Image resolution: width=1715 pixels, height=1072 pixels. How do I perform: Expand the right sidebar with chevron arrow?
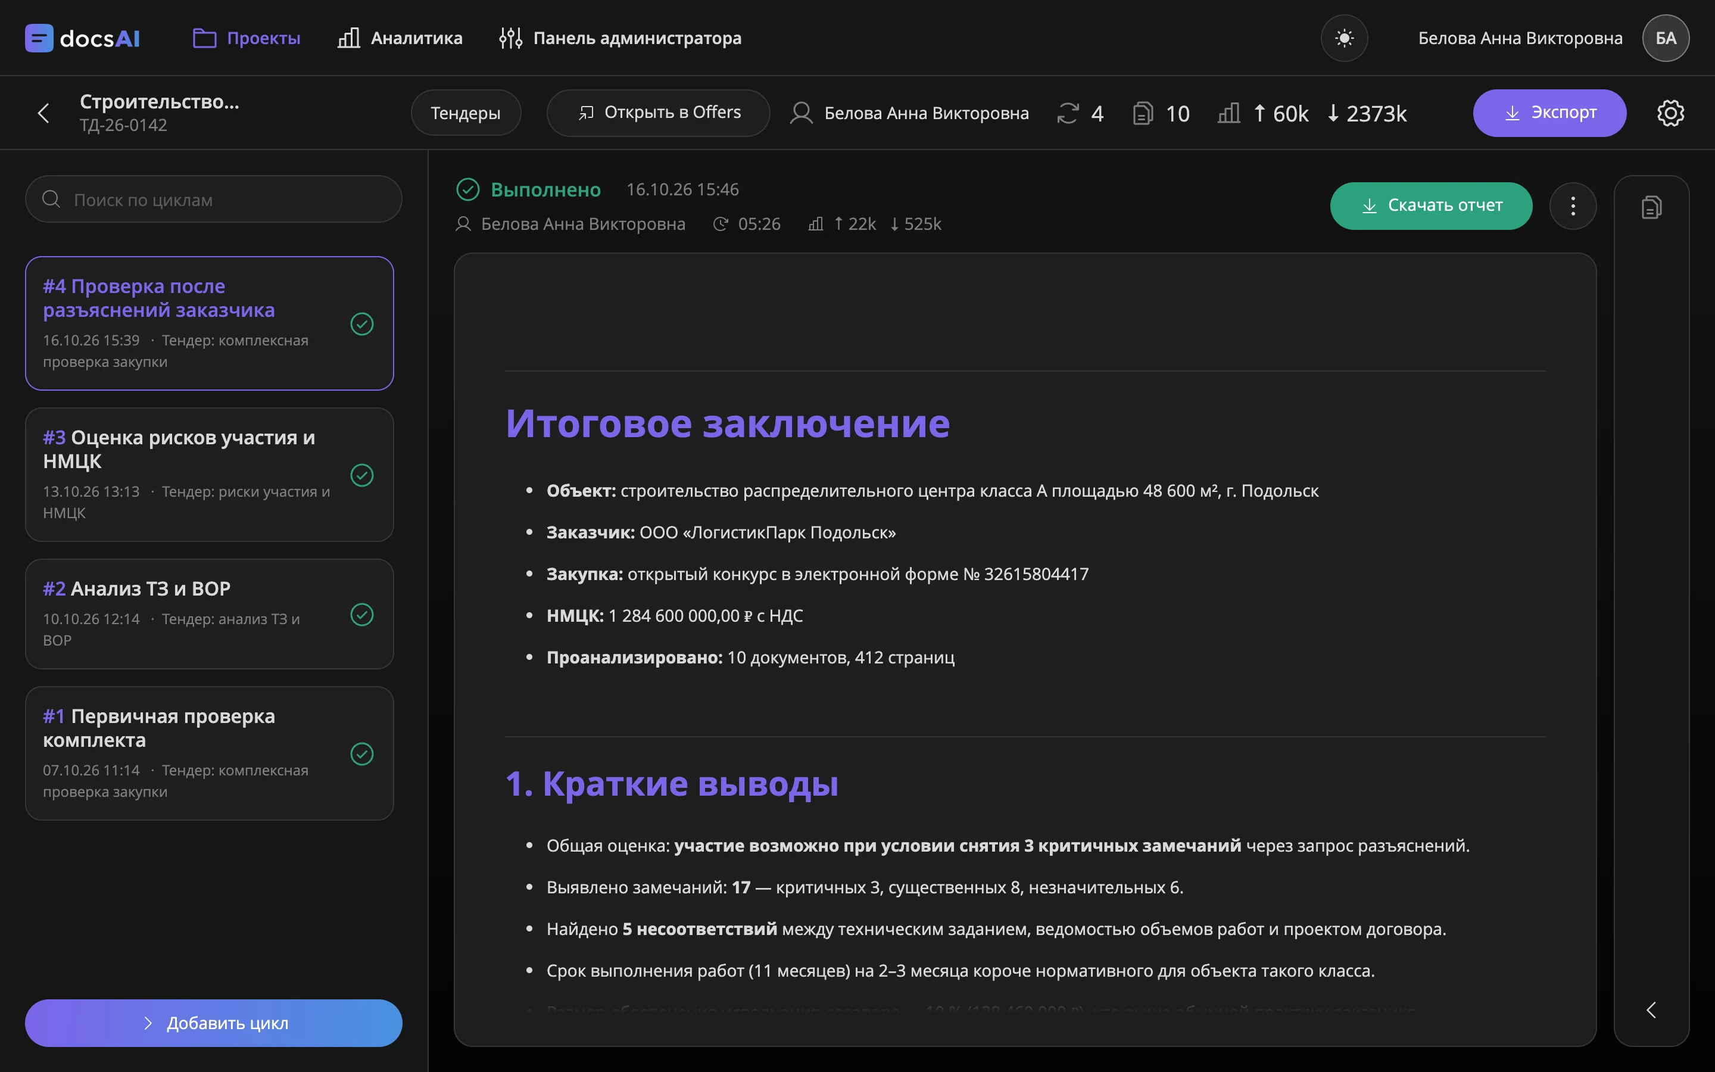1651,1009
